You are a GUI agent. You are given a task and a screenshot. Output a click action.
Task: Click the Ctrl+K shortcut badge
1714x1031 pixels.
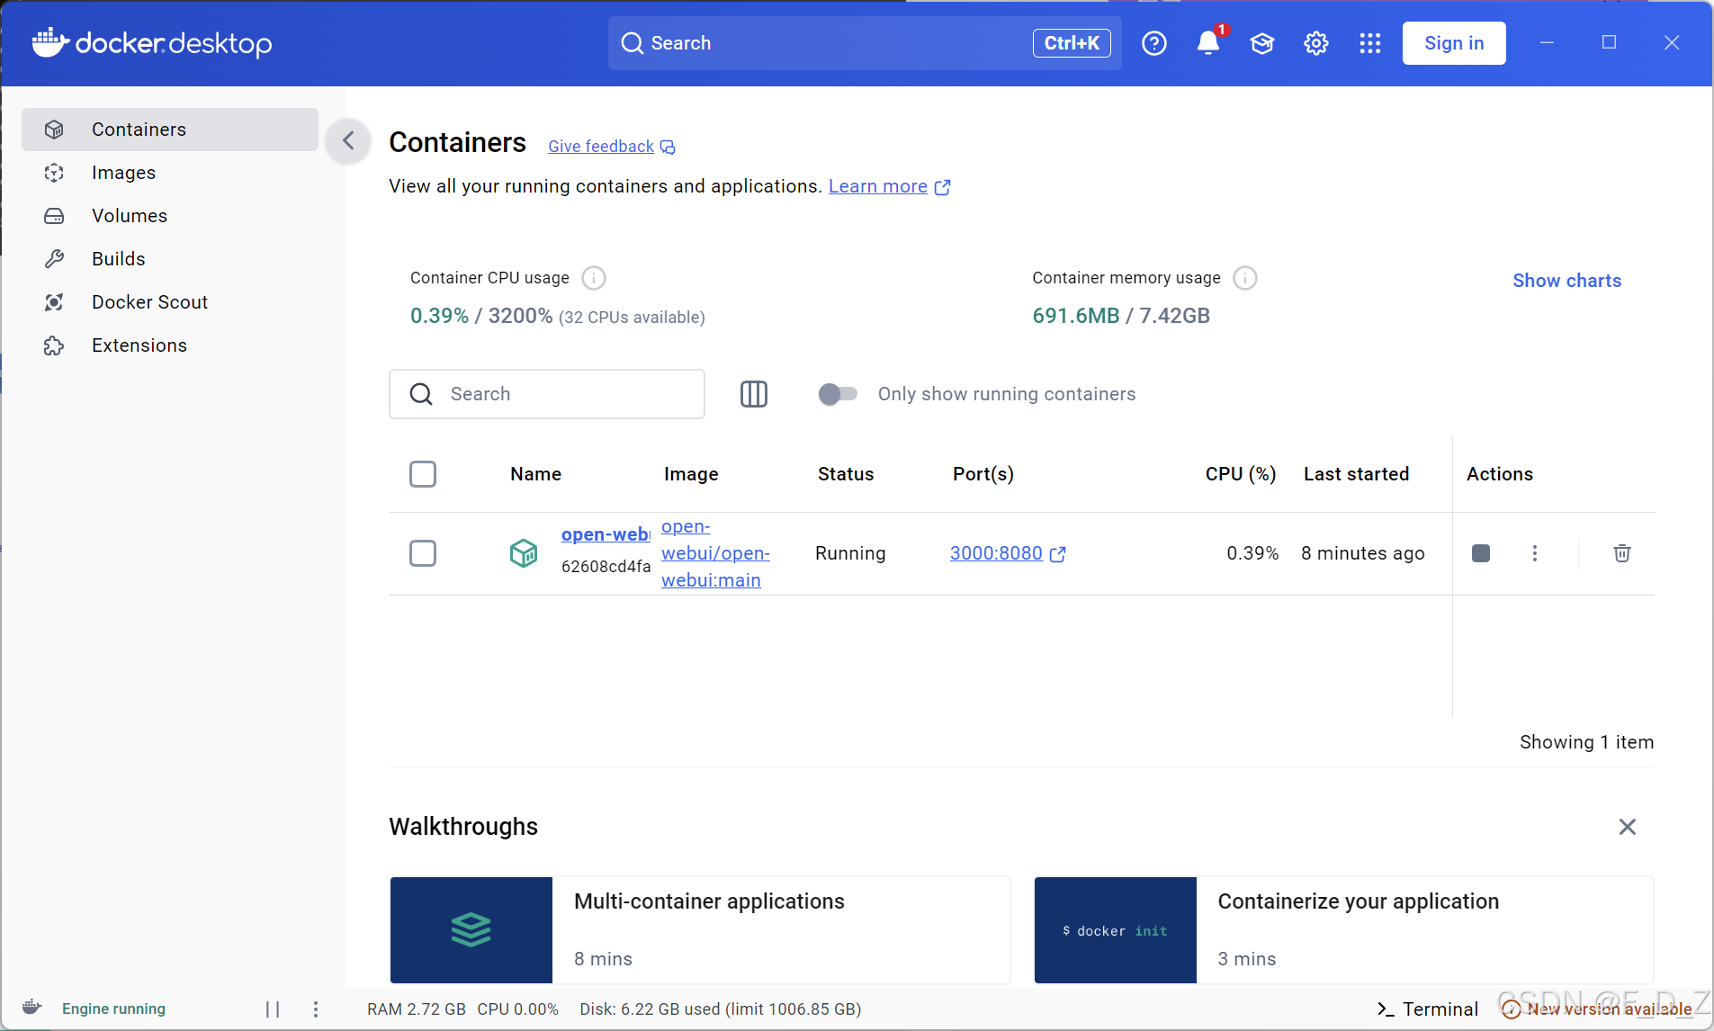click(x=1072, y=43)
